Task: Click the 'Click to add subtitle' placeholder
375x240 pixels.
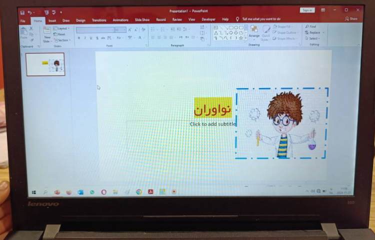Action: (212, 124)
